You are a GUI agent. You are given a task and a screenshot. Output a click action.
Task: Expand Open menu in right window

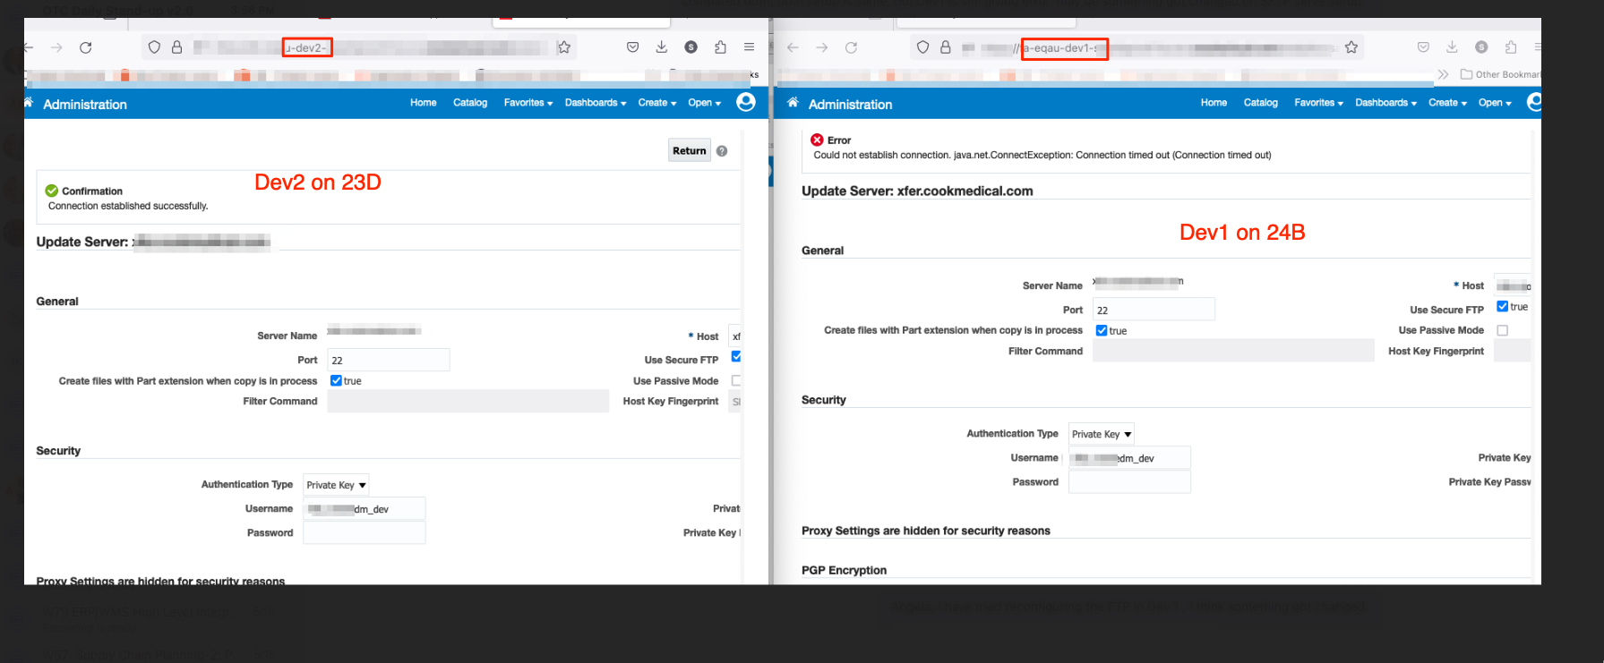point(1495,103)
